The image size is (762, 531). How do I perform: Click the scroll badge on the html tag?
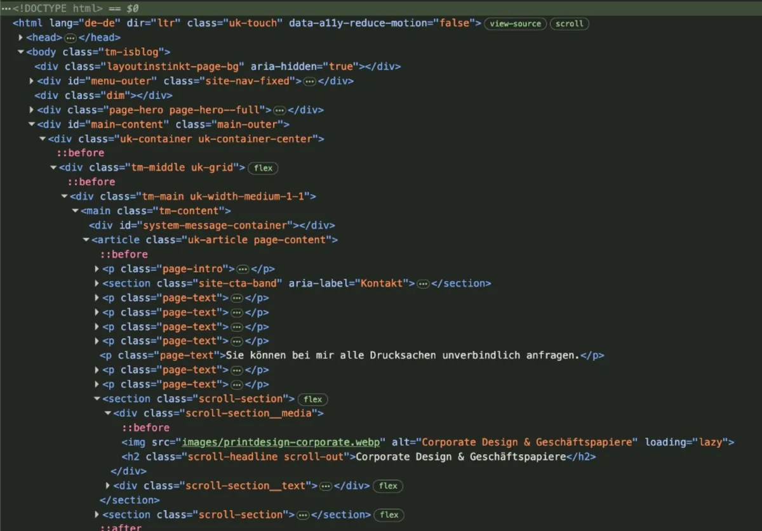[569, 23]
